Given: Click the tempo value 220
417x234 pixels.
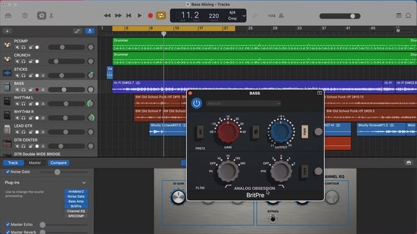Looking at the screenshot, I should (x=214, y=16).
